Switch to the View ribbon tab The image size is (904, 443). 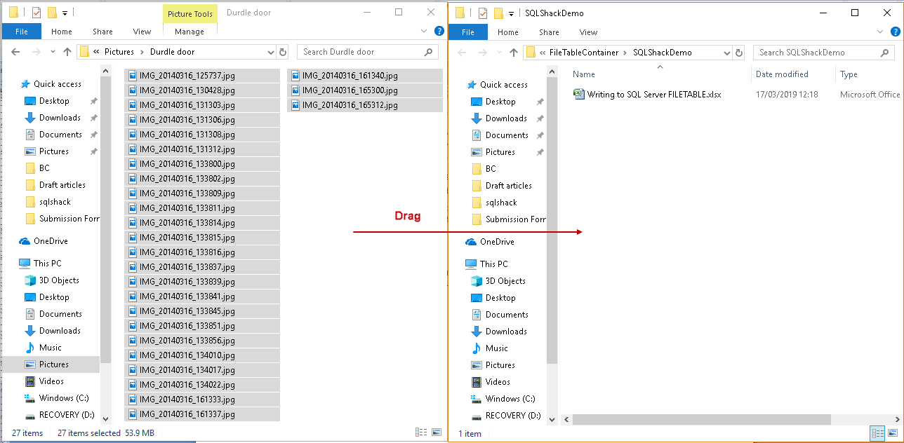[142, 32]
